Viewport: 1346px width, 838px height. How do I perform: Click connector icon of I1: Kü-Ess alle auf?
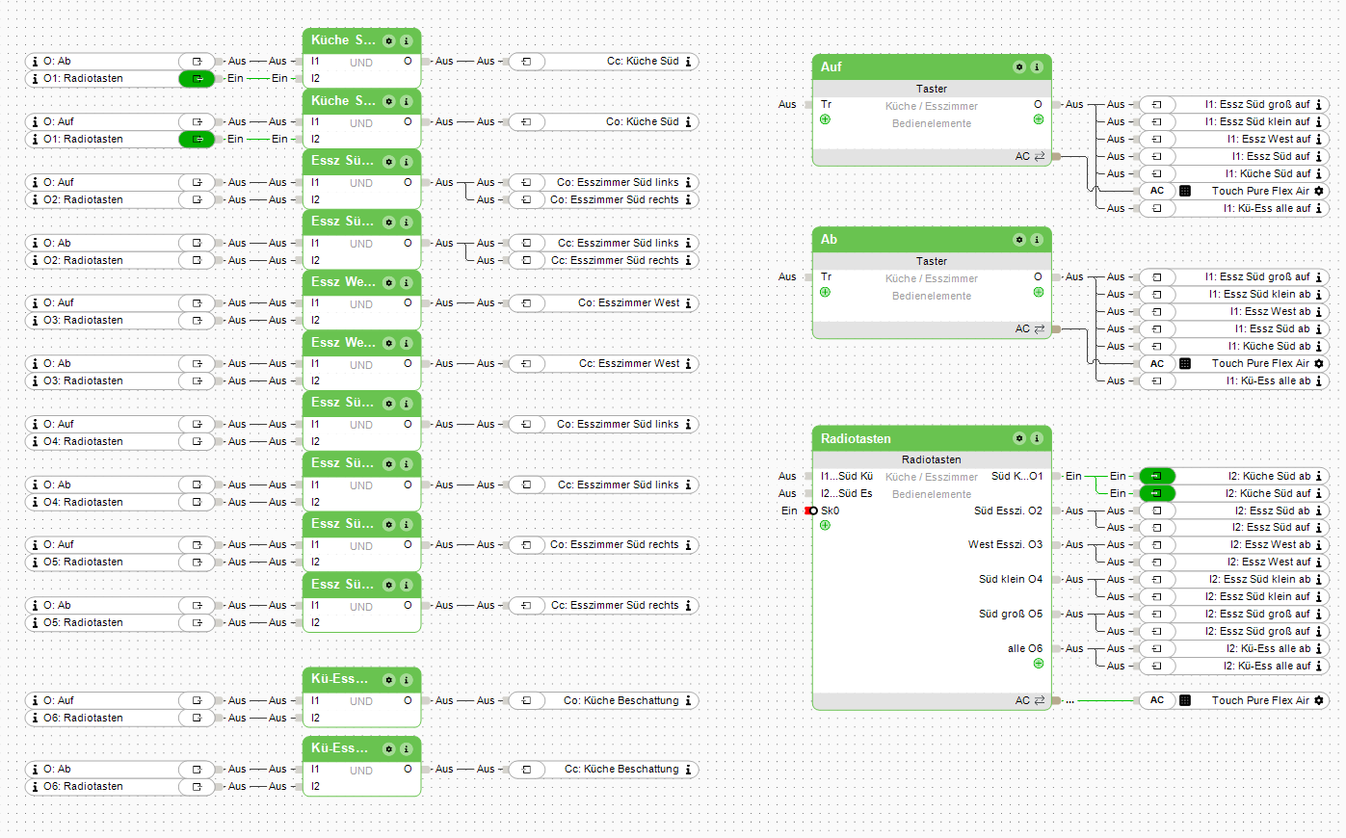1157,209
